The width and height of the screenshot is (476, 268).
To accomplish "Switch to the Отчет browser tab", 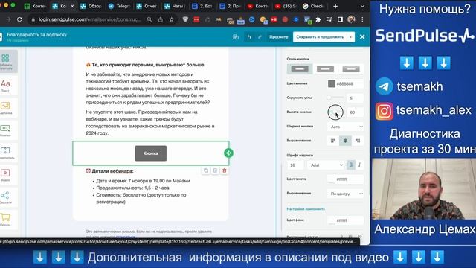I will coord(147,6).
